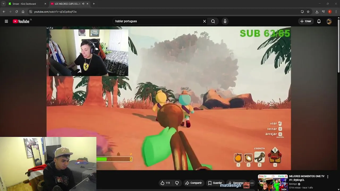Open the browser profile F avatar
This screenshot has width=340, height=191.
[330, 12]
